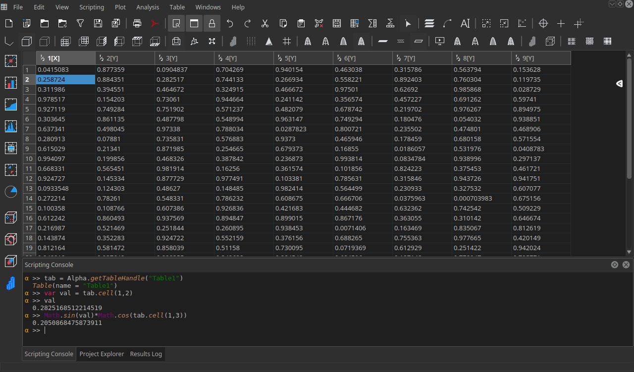Switch to the Project Explorer tab

pyautogui.click(x=102, y=354)
